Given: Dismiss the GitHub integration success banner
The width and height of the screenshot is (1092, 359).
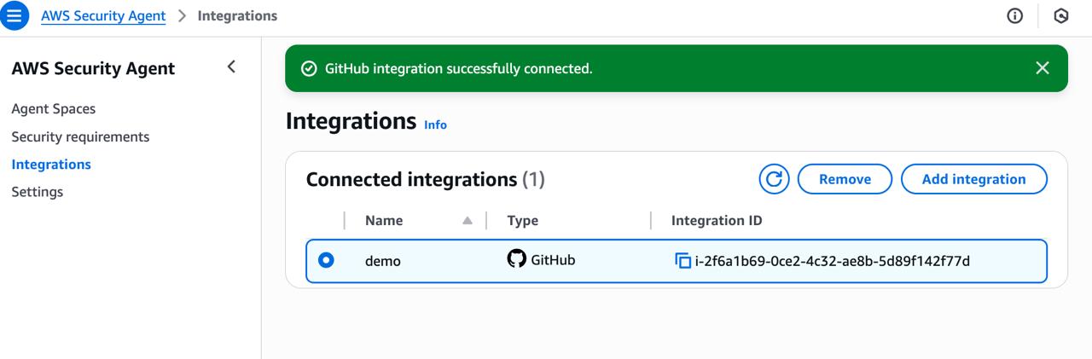Looking at the screenshot, I should coord(1042,68).
